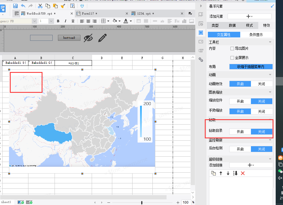Paste clipboard content from toolbar

pos(55,6)
